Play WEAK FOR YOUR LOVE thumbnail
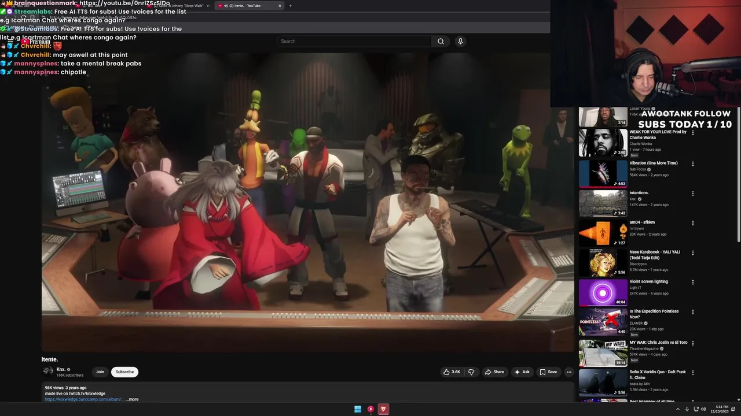This screenshot has height=416, width=741. (x=603, y=143)
